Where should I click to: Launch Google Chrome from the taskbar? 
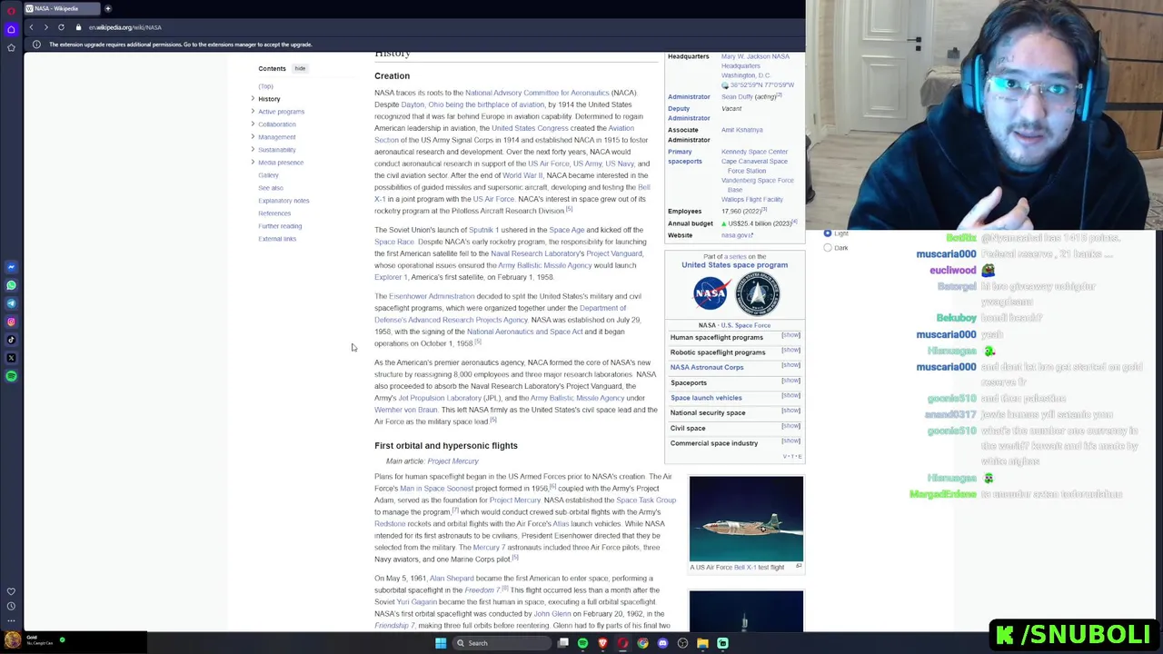coord(642,643)
